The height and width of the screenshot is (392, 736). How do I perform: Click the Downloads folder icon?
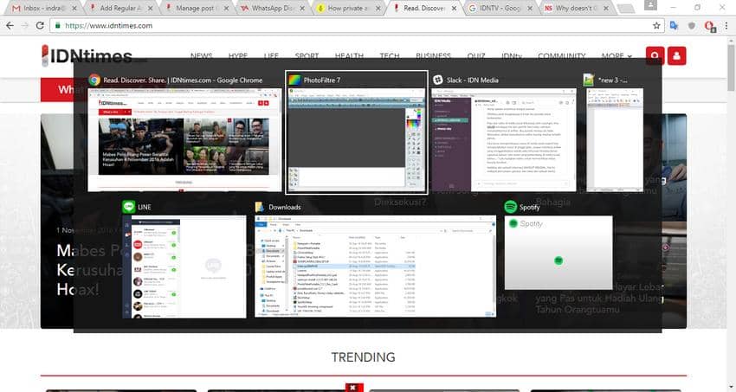(x=260, y=208)
